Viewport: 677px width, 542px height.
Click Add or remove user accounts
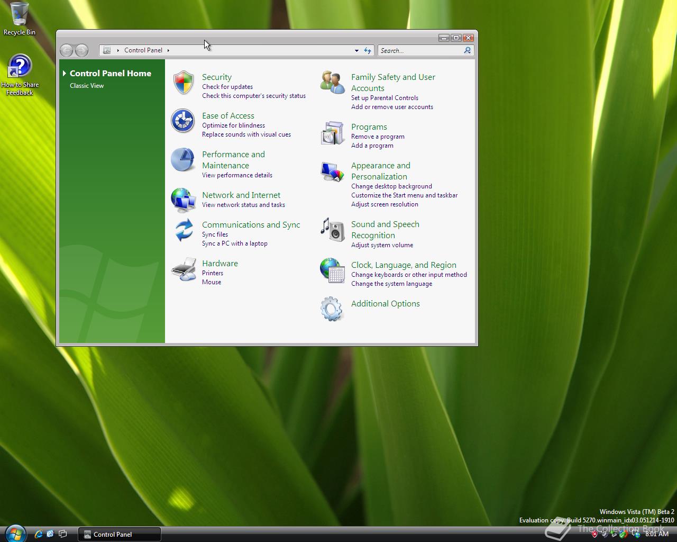[392, 107]
